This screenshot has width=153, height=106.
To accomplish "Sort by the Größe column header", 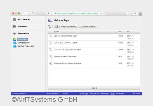I will point(120,32).
